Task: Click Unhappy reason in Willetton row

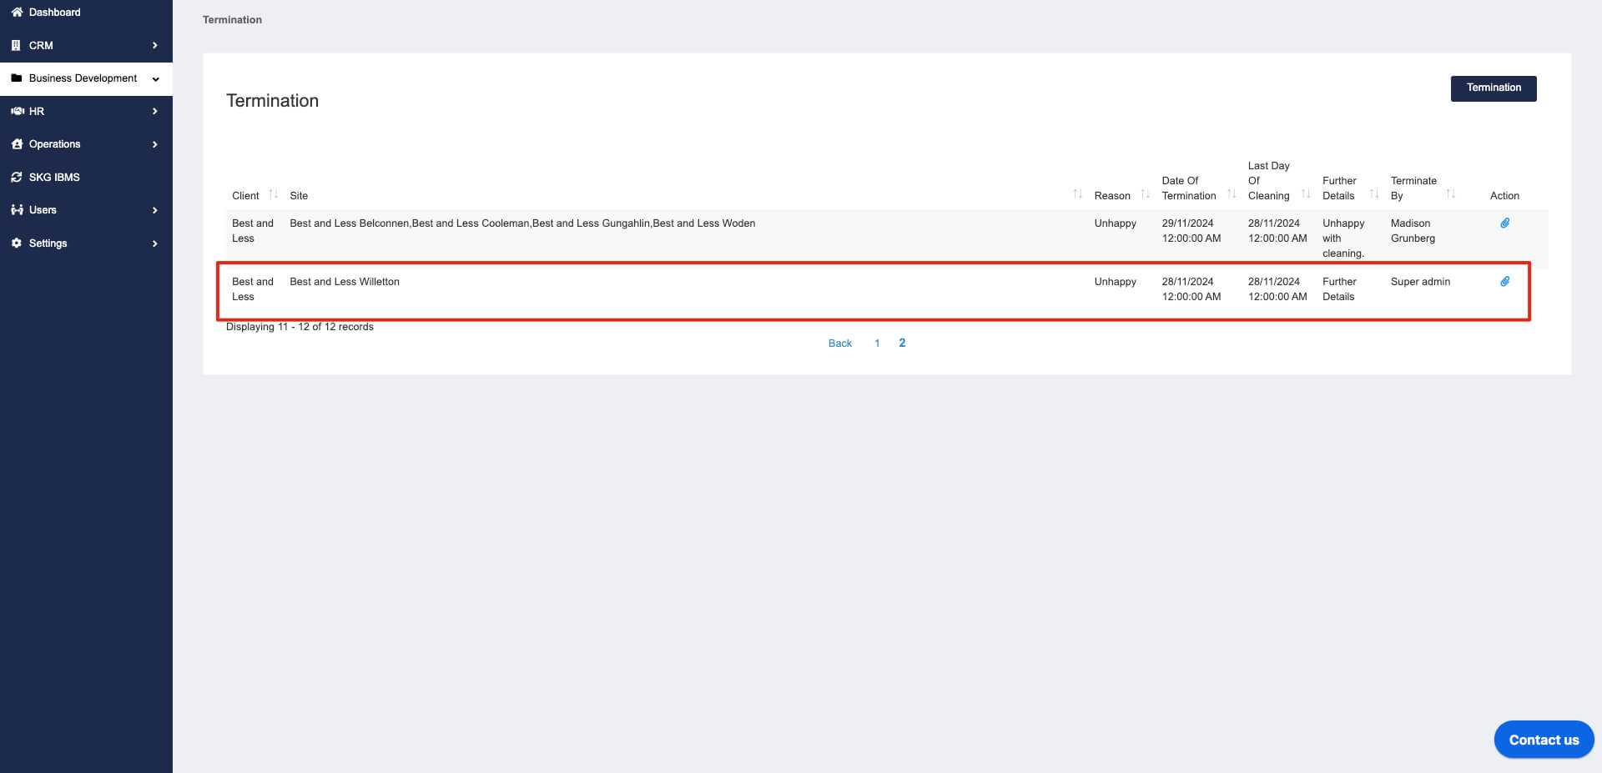Action: click(x=1115, y=282)
